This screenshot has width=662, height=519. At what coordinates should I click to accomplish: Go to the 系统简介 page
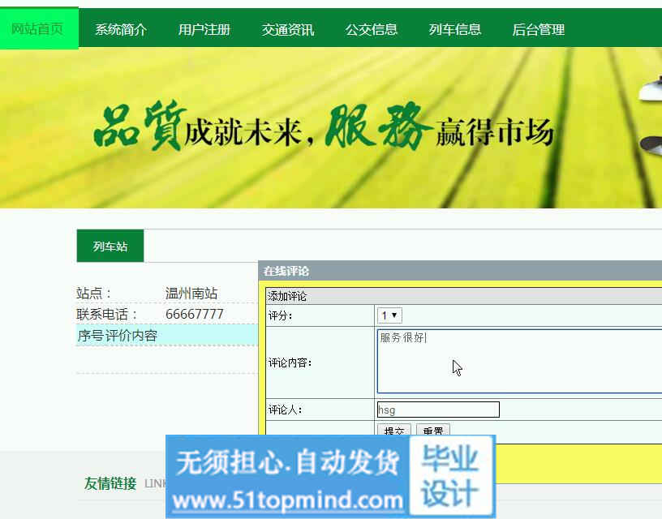point(121,30)
